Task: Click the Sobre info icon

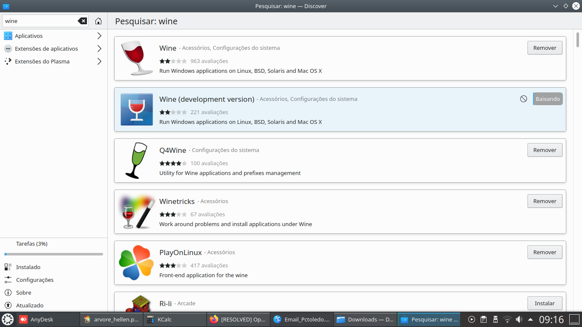Action: (x=8, y=293)
